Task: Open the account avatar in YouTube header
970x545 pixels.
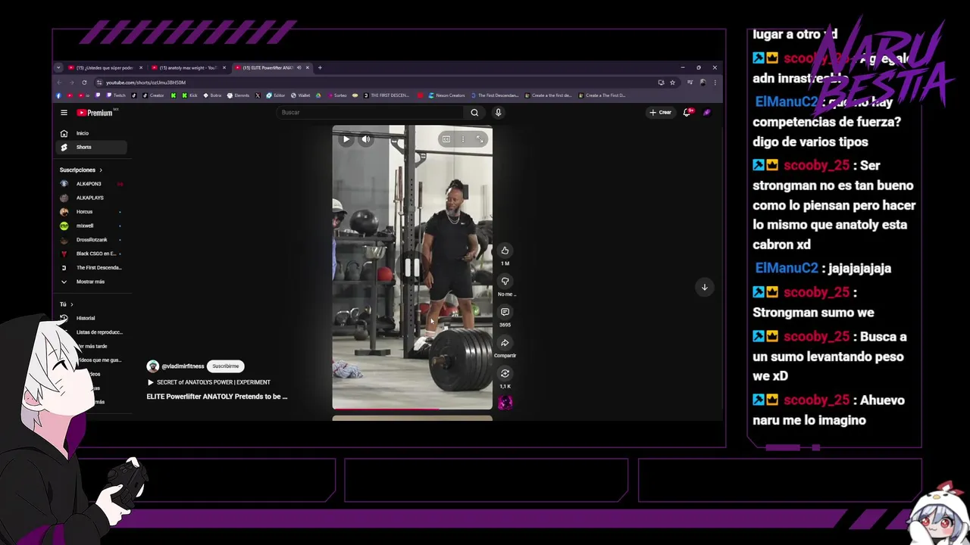Action: pyautogui.click(x=707, y=112)
